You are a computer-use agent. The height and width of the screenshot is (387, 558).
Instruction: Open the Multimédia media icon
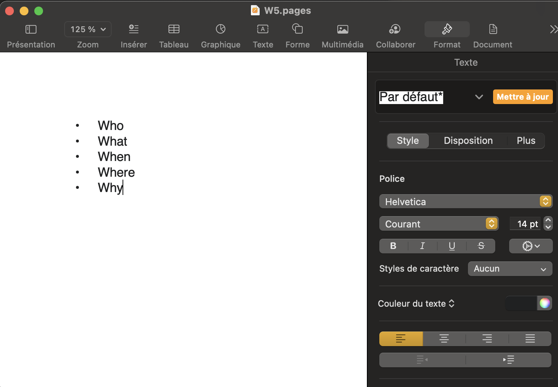click(x=342, y=29)
